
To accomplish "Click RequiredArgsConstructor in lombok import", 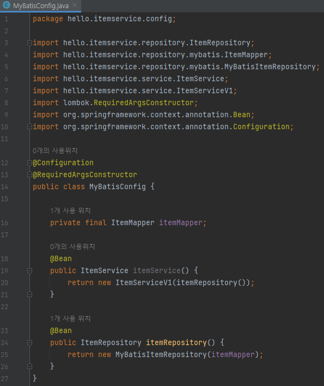I will point(144,102).
